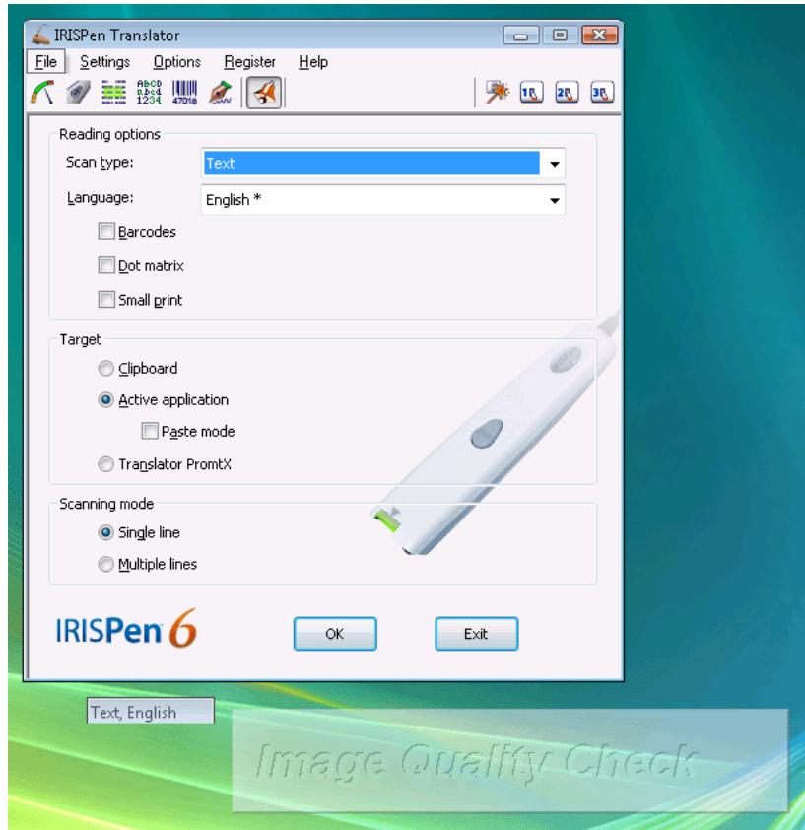Click the highlighted fox toolbar icon
Screen dimensions: 805x830
coord(263,93)
